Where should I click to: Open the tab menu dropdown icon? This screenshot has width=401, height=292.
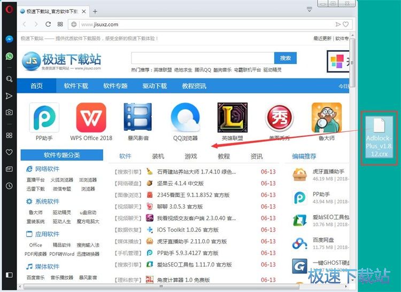tap(310, 10)
